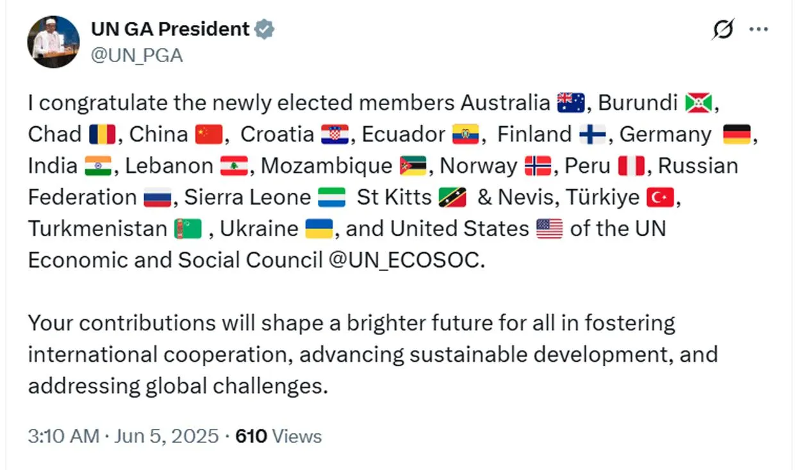The image size is (801, 470).
Task: Open UN GA President profile picture
Action: [x=53, y=42]
